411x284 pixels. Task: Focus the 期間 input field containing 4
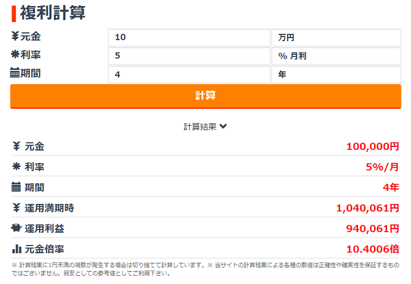189,75
